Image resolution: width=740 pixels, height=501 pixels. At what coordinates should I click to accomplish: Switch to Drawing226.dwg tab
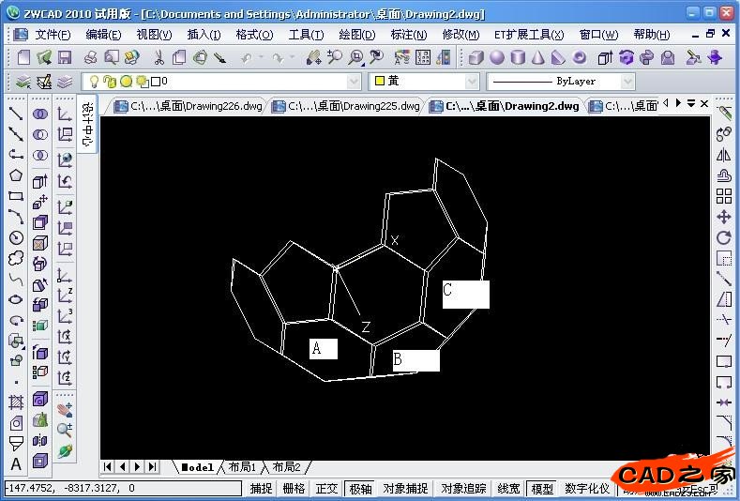click(189, 106)
